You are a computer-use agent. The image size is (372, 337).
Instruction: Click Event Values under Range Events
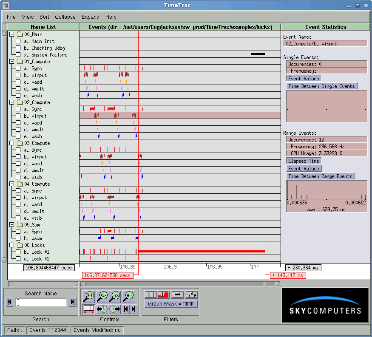[x=304, y=169]
